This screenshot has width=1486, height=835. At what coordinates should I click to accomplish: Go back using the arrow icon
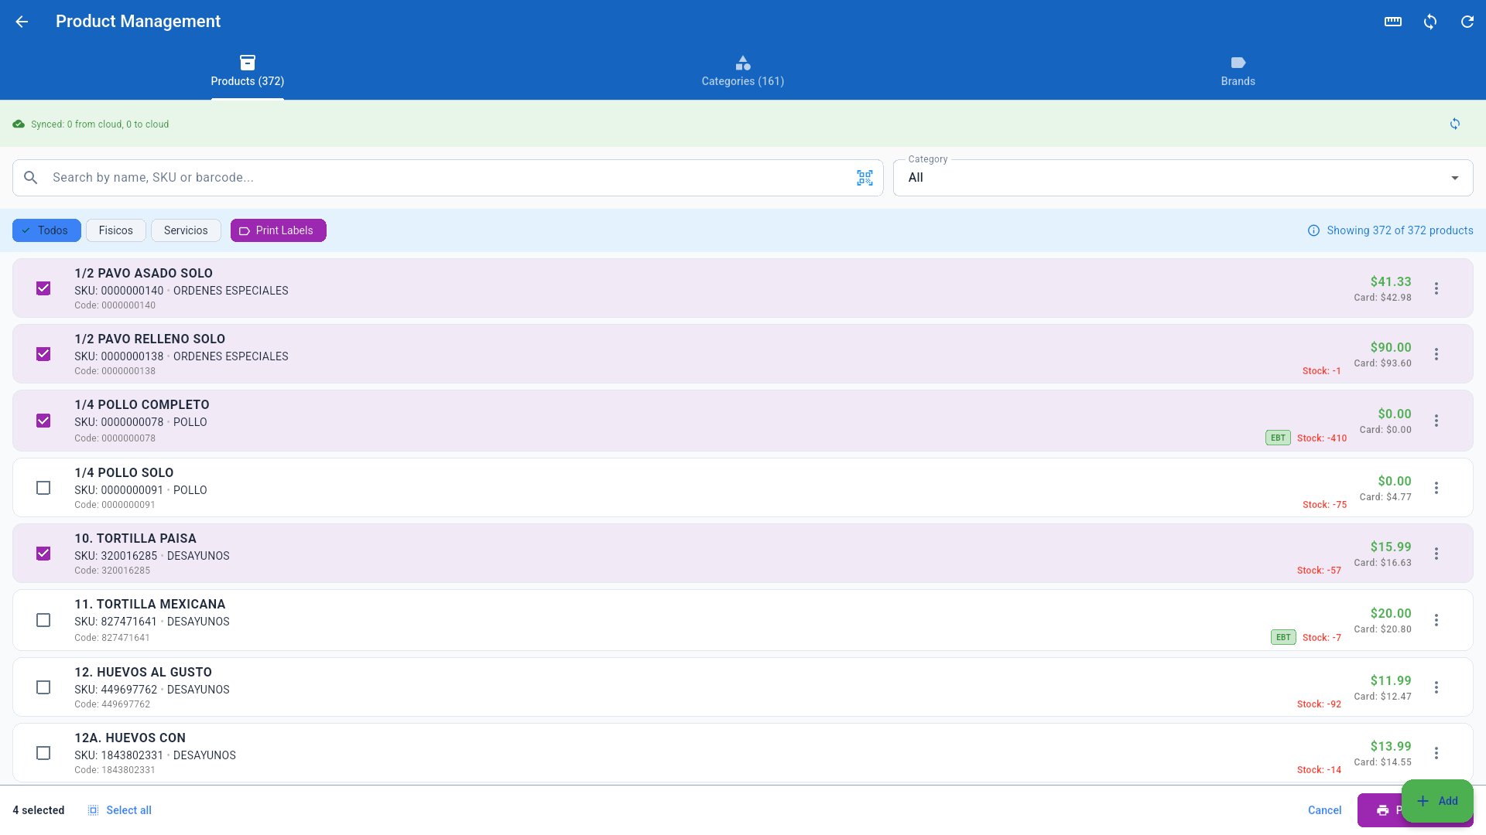22,22
